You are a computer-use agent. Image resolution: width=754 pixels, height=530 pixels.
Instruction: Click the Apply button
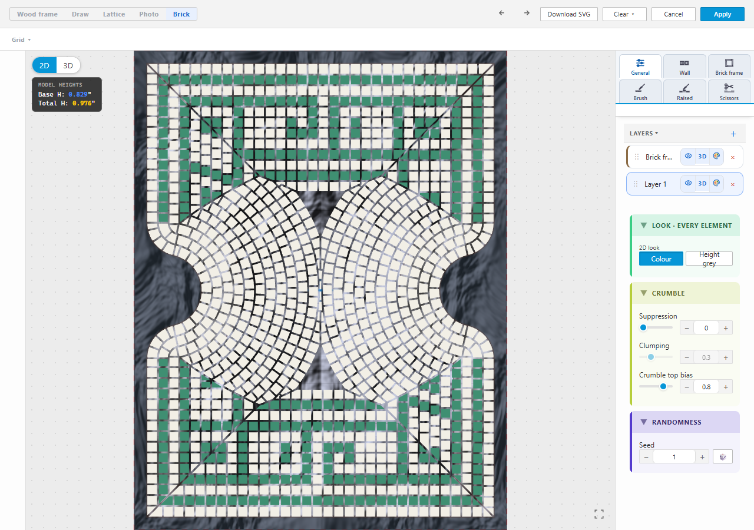tap(722, 14)
